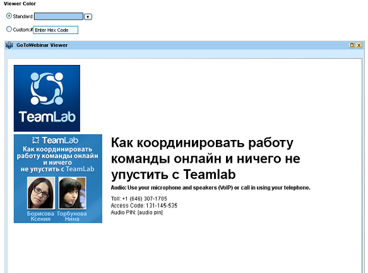
Task: Close the GoToWebinar Viewer preview window
Action: pos(359,45)
